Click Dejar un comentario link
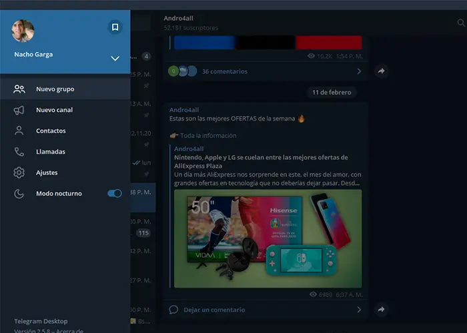 (214, 310)
